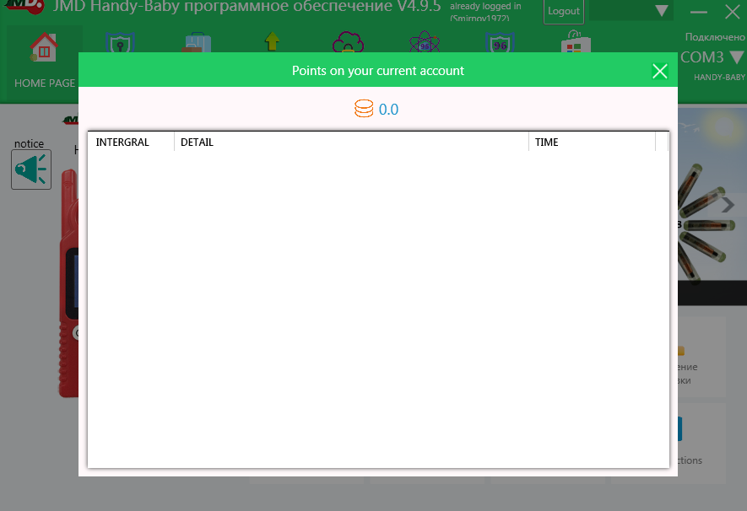This screenshot has height=511, width=747.
Task: Click the HANDY-BABY device label
Action: coord(719,77)
